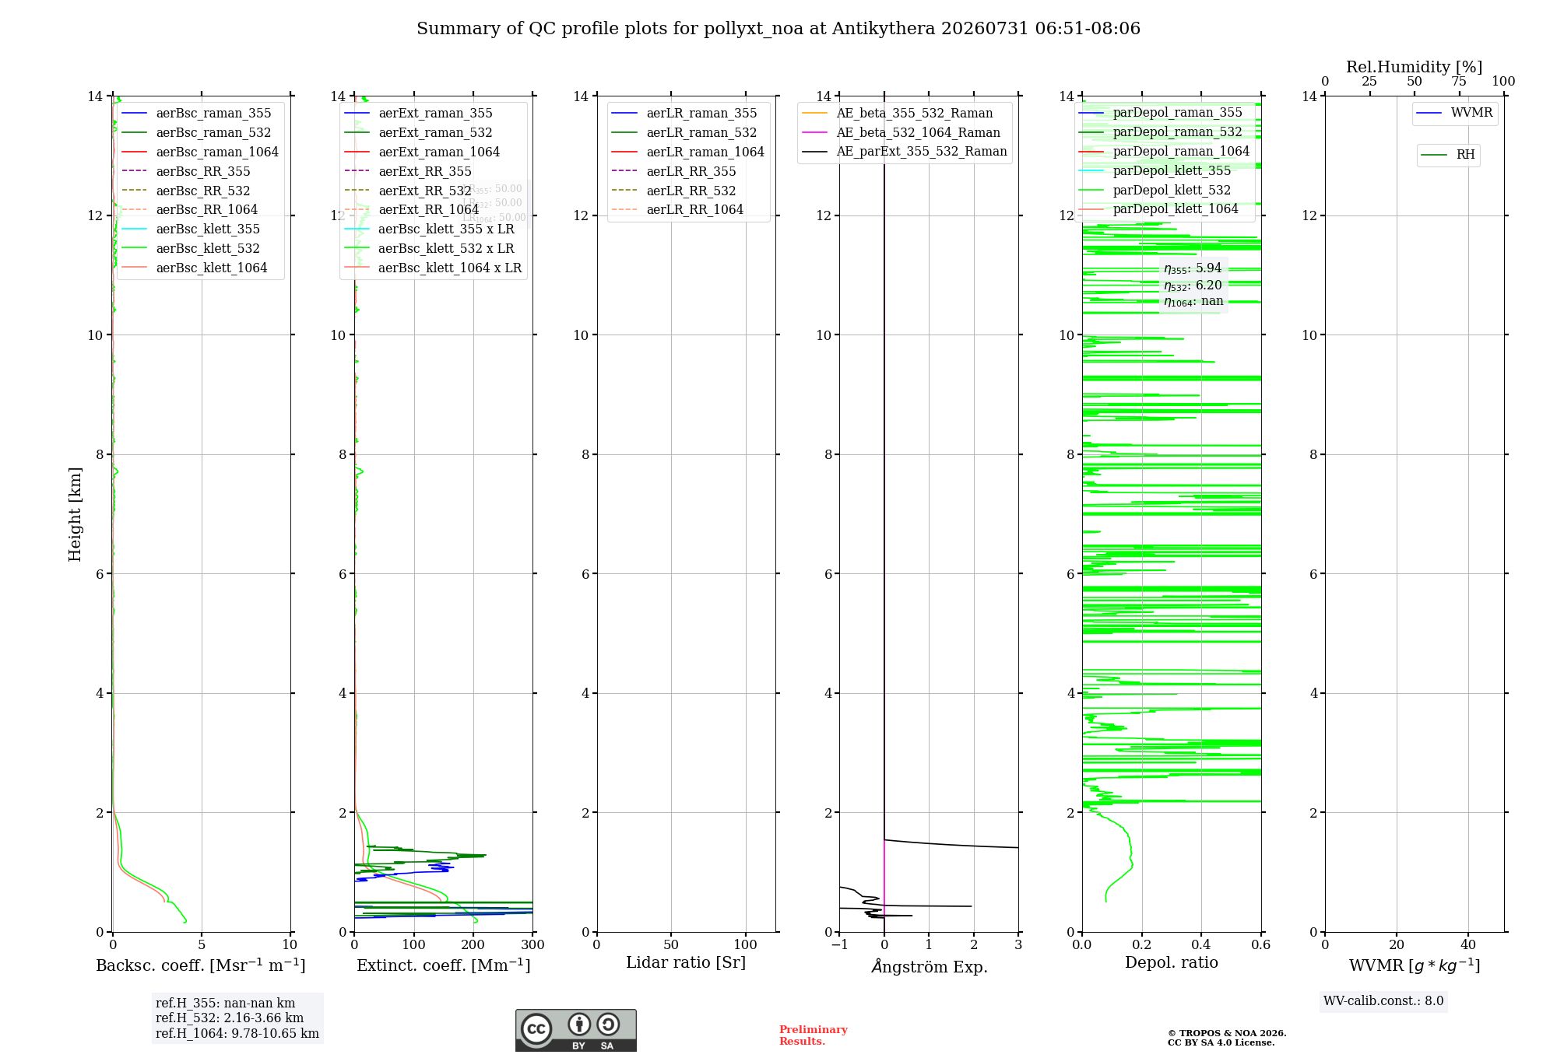Screen dimensions: 1557x1058
Task: Select legend entry aerExt_RR_532
Action: point(408,191)
